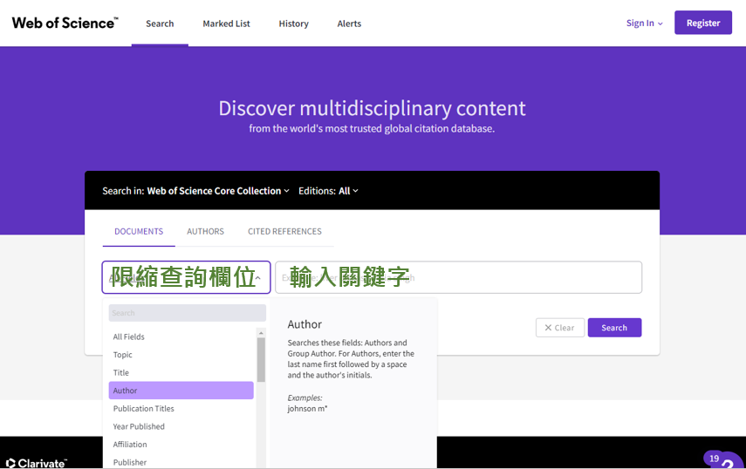Select Topic from the field list
Screen dimensions: 746x469
(181, 355)
